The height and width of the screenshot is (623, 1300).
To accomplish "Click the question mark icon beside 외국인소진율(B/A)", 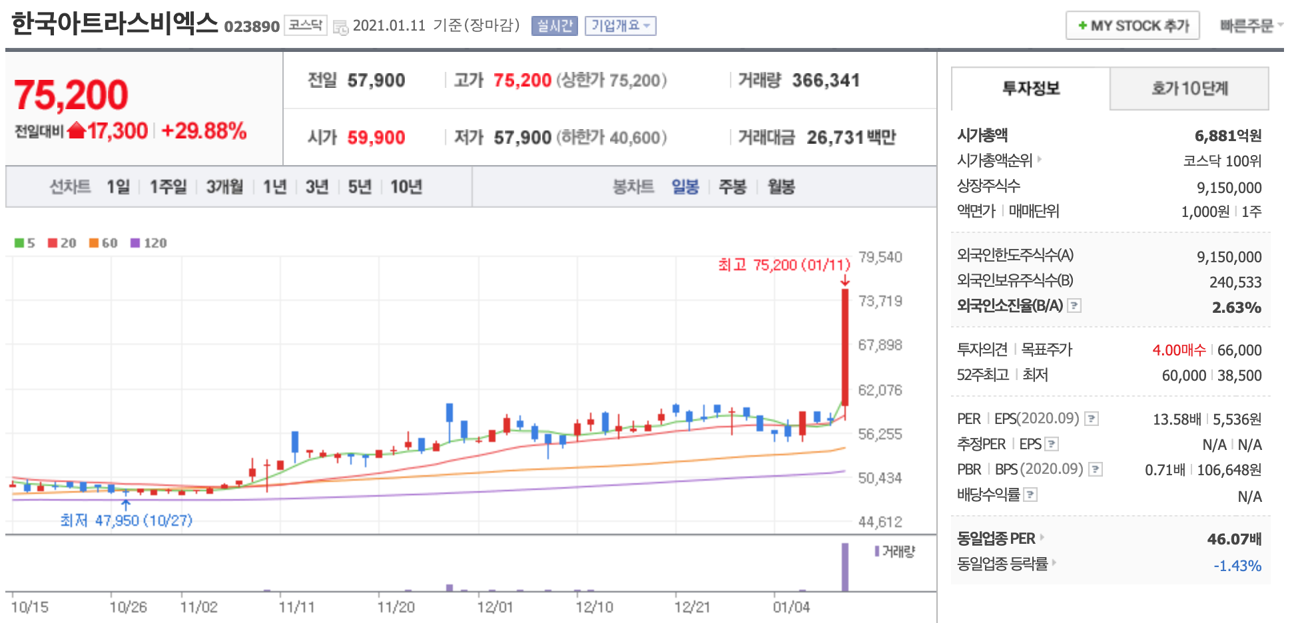I will (1074, 306).
